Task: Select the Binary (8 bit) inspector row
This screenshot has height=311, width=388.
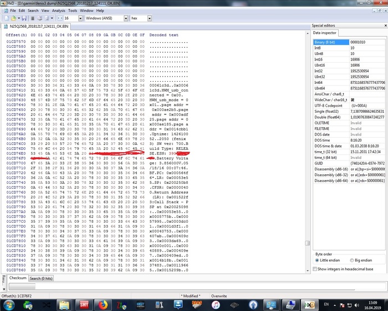Action: [349, 42]
